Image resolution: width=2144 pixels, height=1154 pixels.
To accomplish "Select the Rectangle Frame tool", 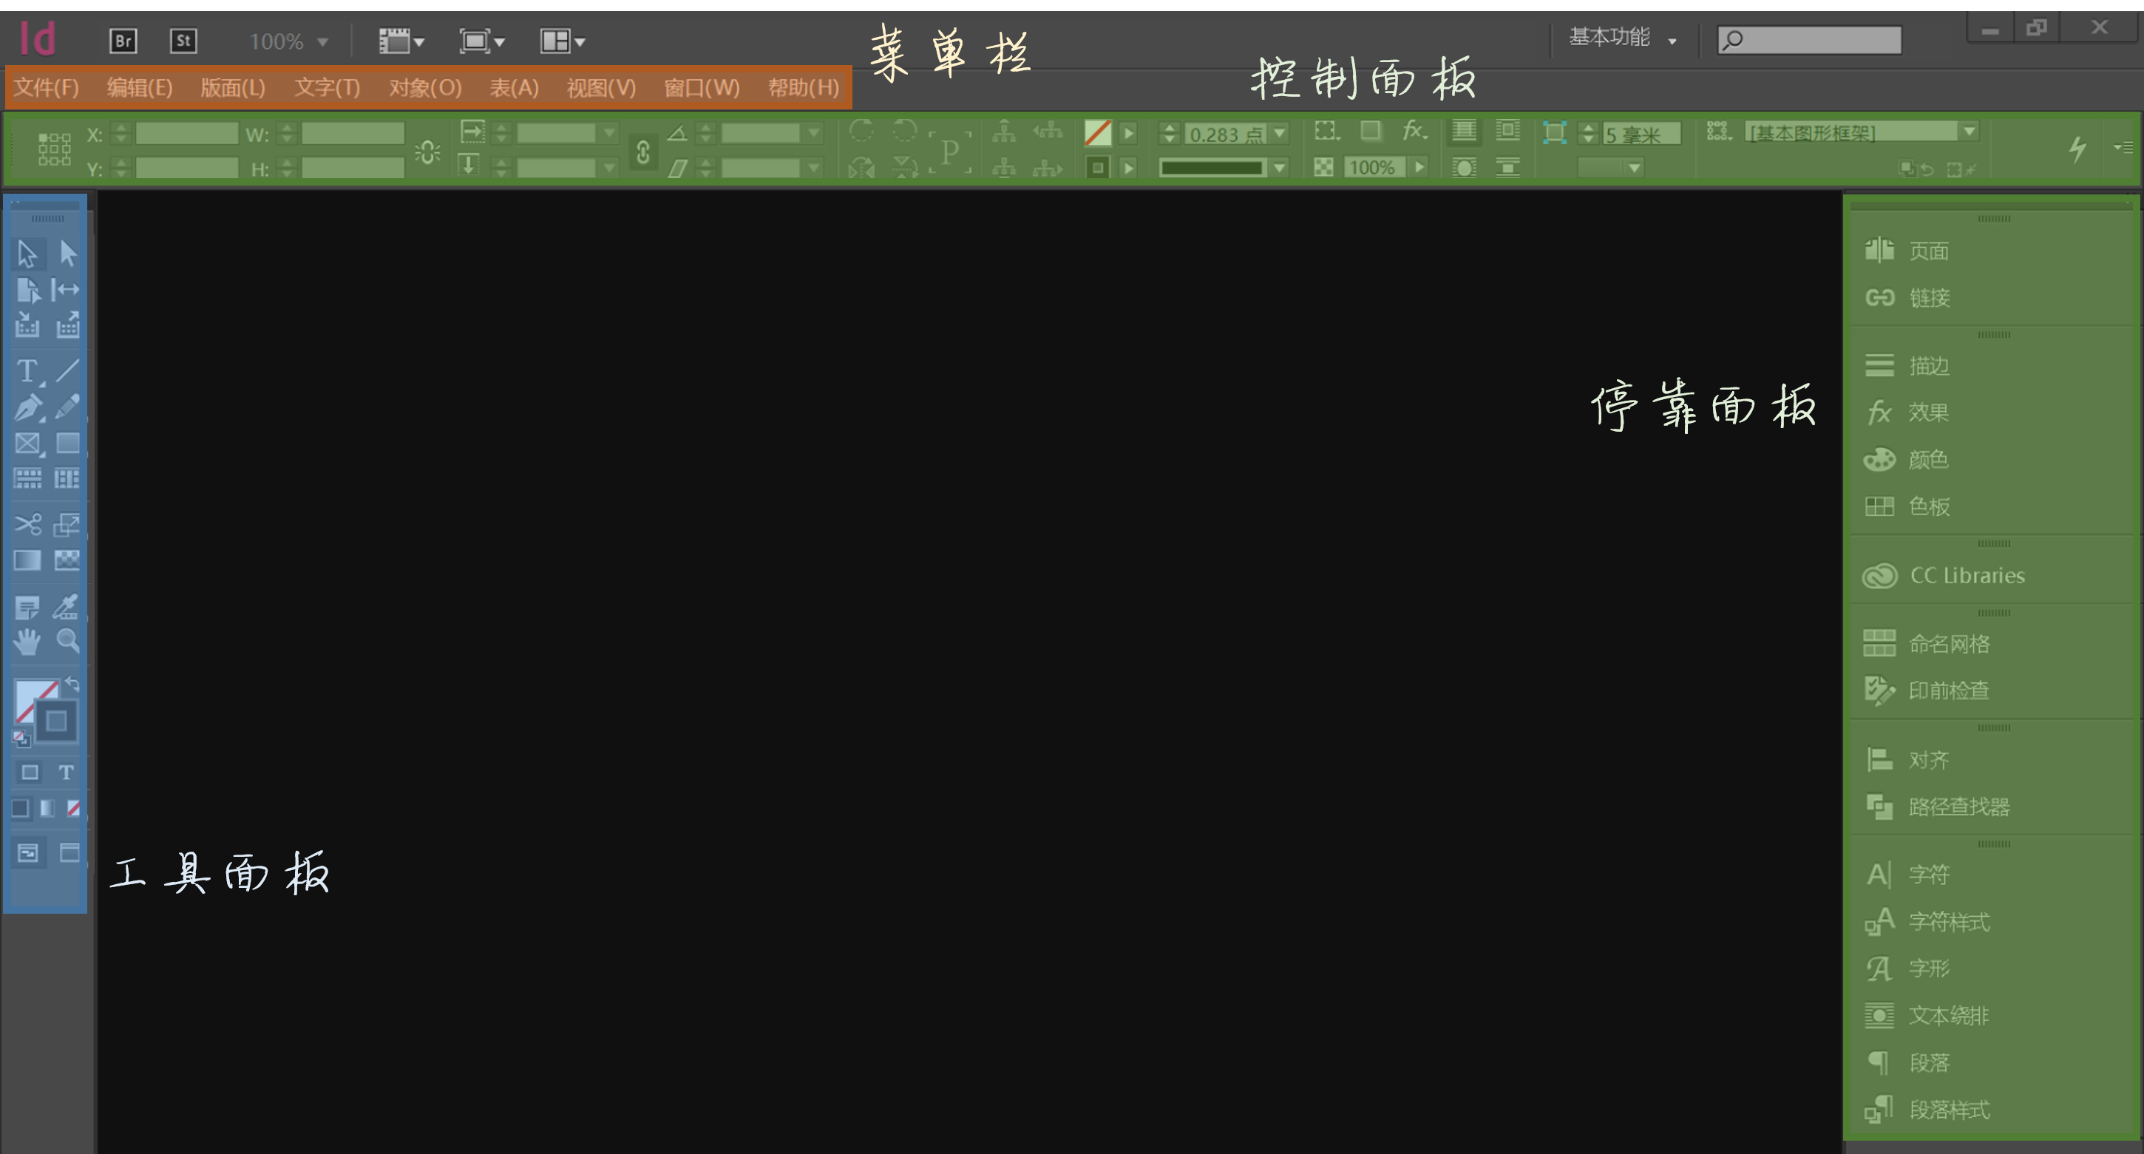I will click(x=27, y=443).
